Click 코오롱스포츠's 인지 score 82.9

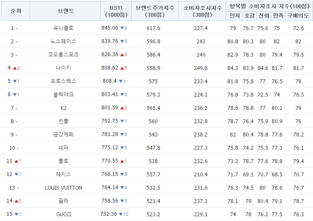pos(233,54)
